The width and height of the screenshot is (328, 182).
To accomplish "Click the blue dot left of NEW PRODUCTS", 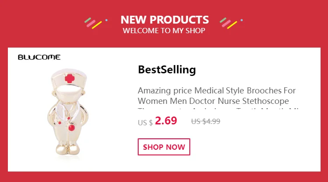I will pos(106,20).
